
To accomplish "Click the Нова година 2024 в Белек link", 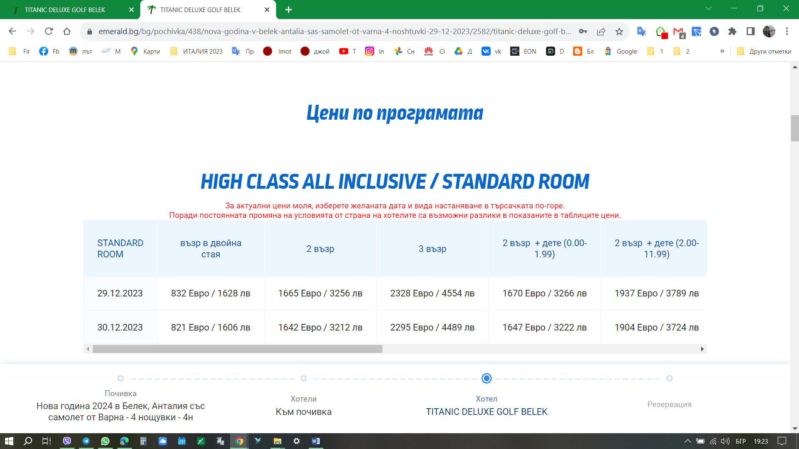I will pyautogui.click(x=121, y=412).
